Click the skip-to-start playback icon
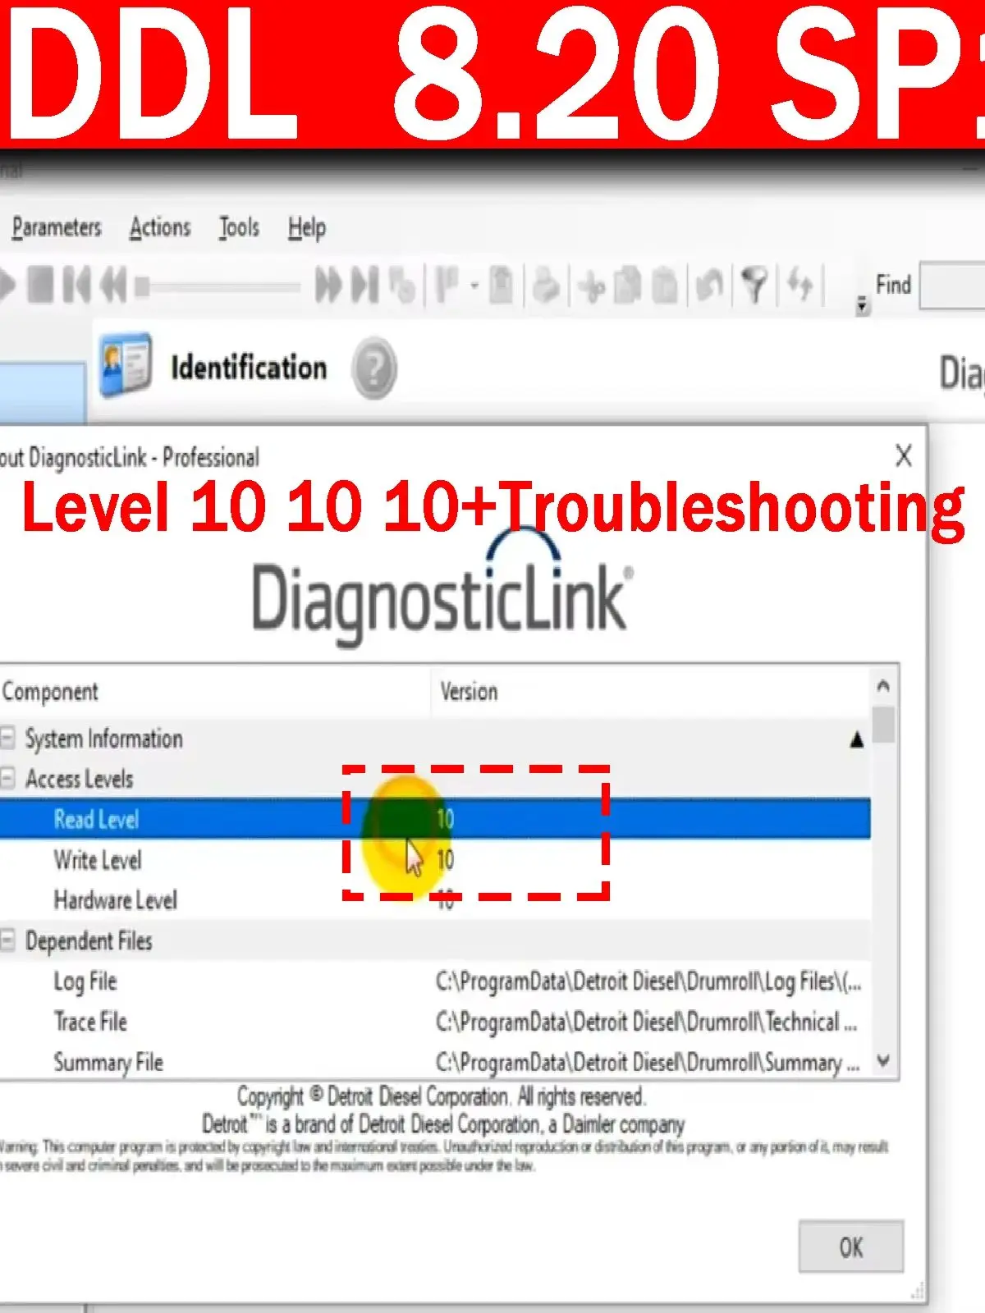This screenshot has width=985, height=1313. point(76,286)
